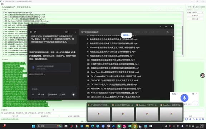
Task: Open WeChat green icon in taskbar
Action: 119,126
